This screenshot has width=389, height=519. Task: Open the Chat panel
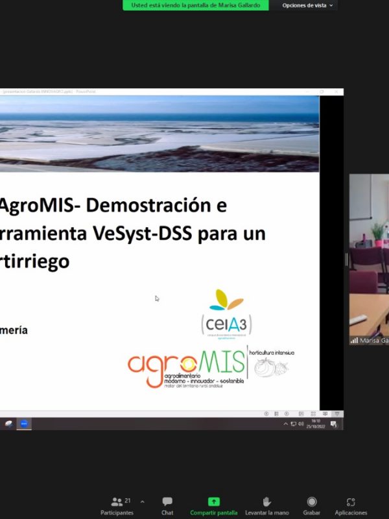click(x=167, y=505)
